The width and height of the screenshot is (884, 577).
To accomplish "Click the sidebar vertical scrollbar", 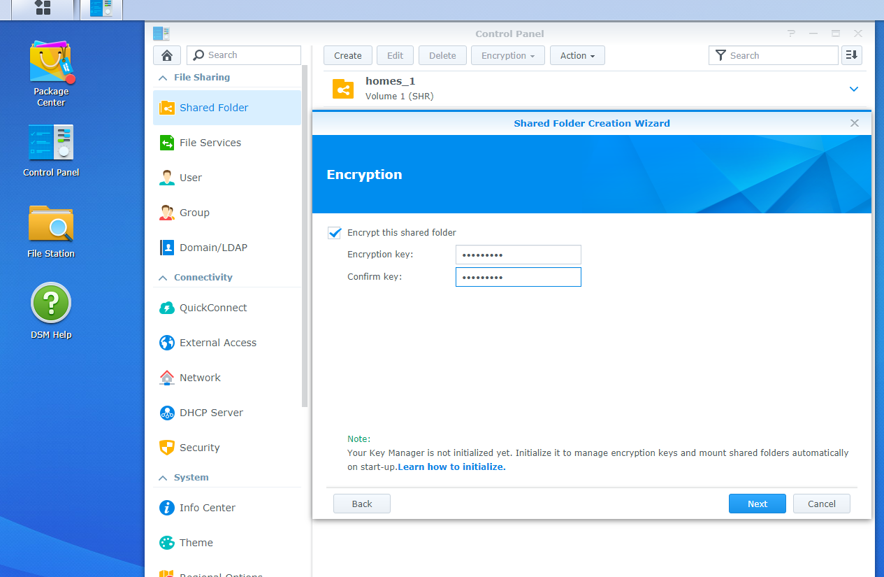I will pos(305,236).
